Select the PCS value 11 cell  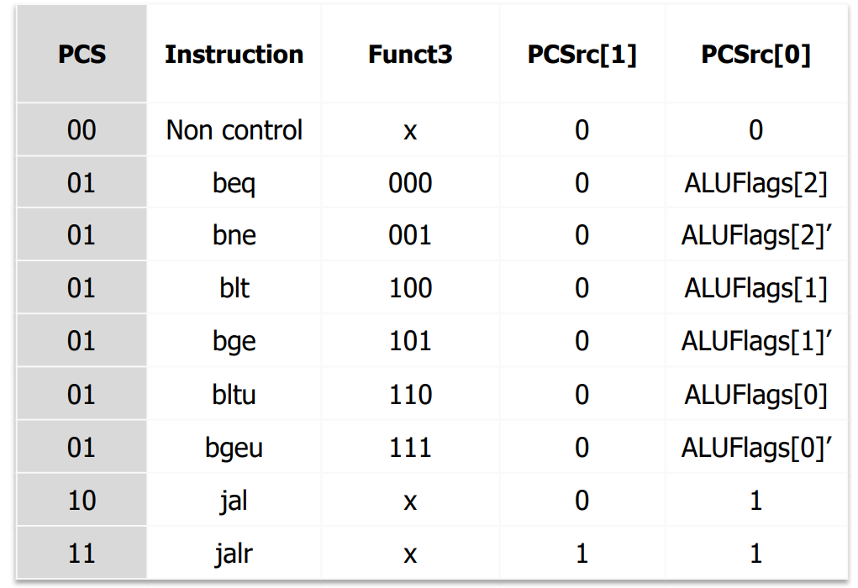(82, 554)
